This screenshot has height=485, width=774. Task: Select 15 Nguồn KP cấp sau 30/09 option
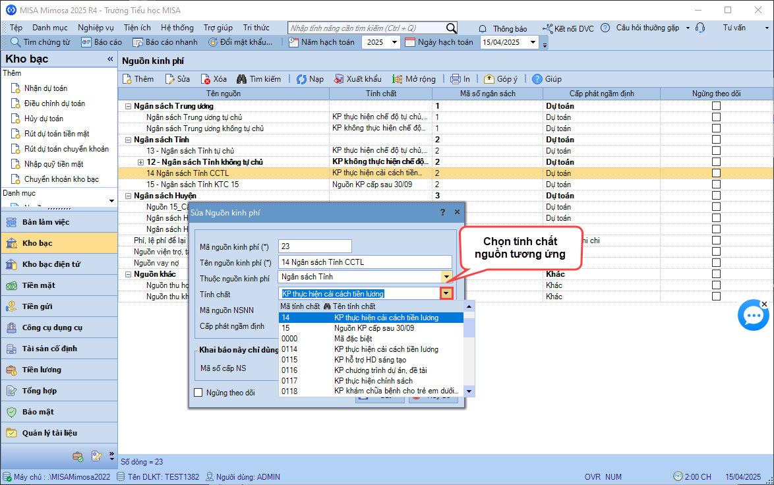point(371,328)
